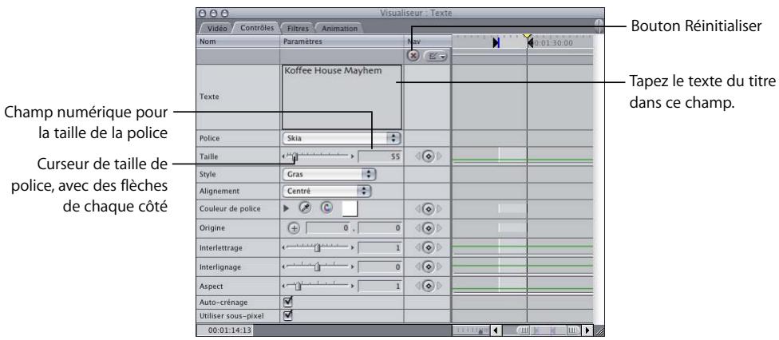Go to previous Aspect keyframe arrow
Image resolution: width=779 pixels, height=340 pixels.
[417, 287]
